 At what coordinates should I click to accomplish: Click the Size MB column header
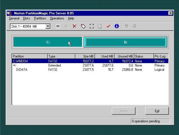pyautogui.click(x=85, y=56)
